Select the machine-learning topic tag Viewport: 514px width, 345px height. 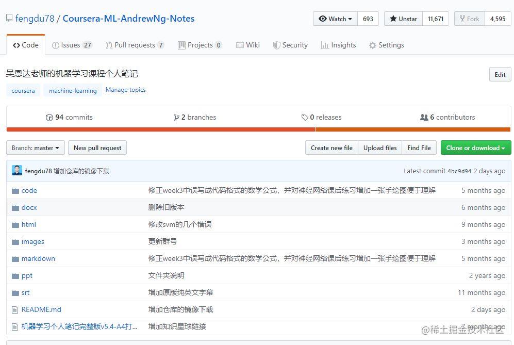[x=72, y=91]
